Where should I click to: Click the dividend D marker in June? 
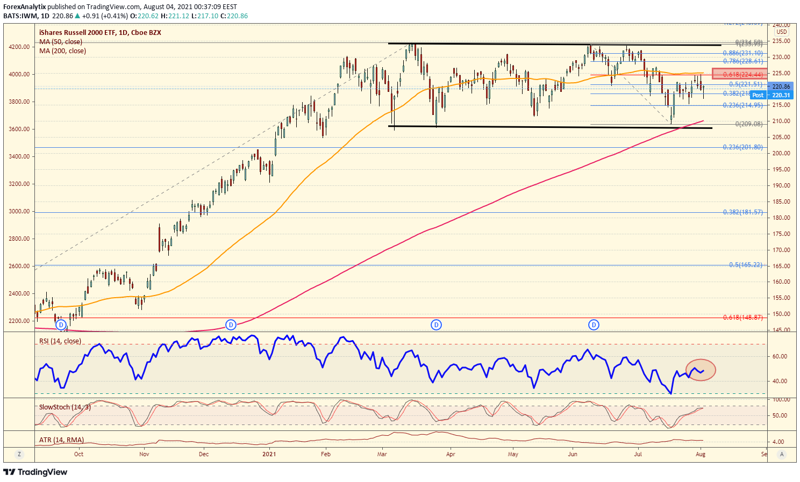point(594,325)
